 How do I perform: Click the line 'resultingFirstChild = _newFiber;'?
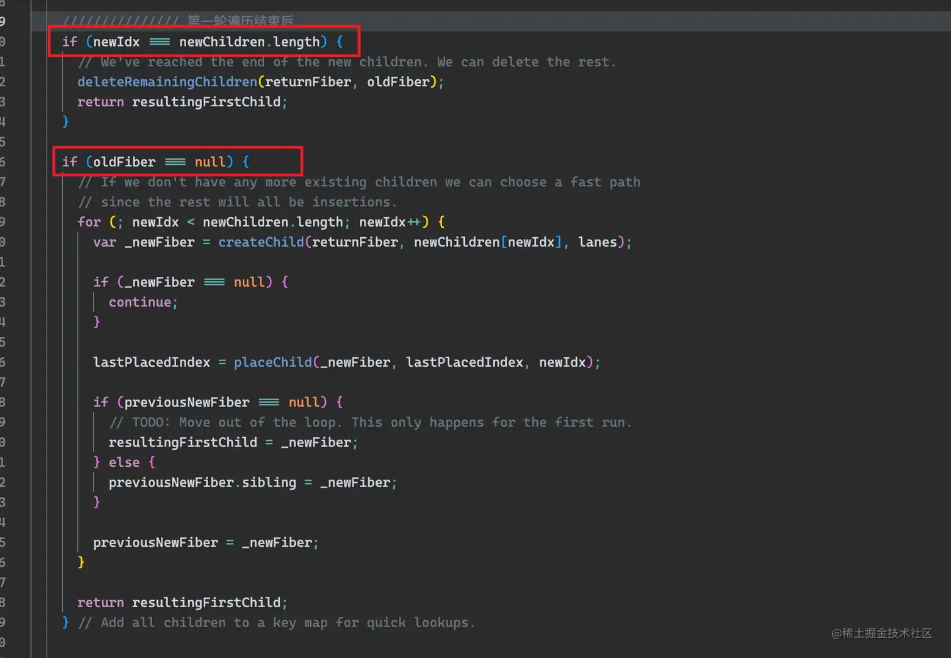[x=233, y=443]
